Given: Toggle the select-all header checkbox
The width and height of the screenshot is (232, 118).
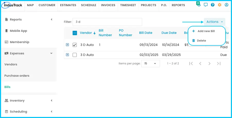Looking at the screenshot, I should pos(75,33).
